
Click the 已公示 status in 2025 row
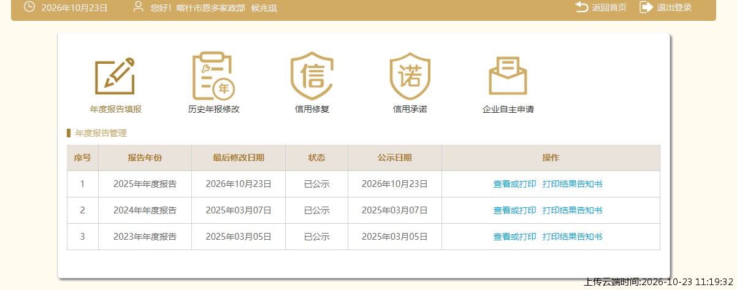(316, 184)
